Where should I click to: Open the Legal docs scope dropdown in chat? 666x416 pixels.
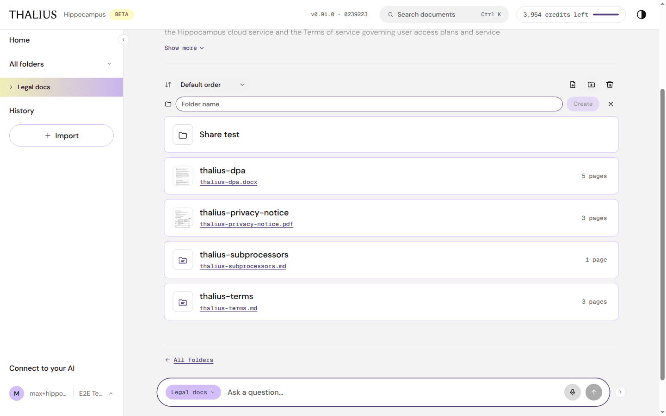(193, 392)
